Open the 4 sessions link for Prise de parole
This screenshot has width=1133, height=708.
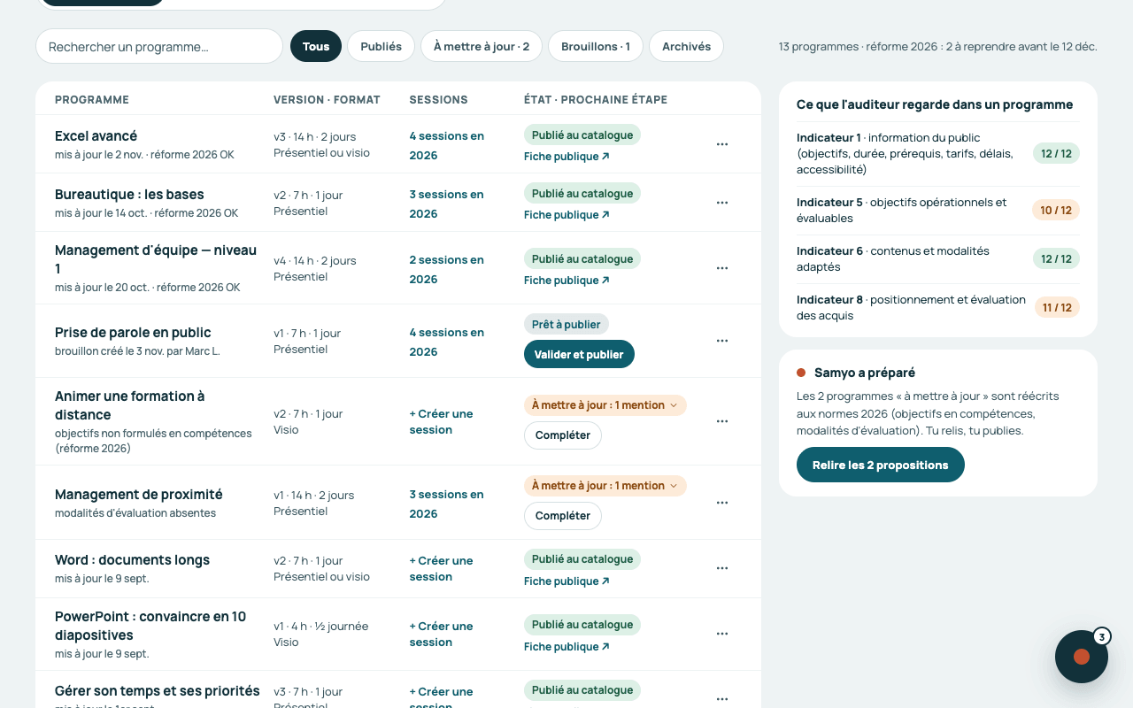447,342
